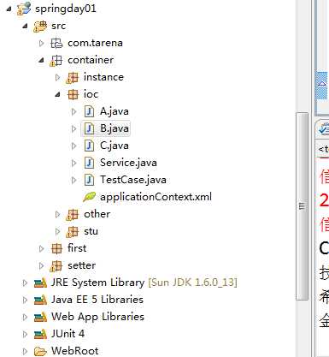Viewport: 329px width, 357px height.
Task: Click the setter package icon
Action: pyautogui.click(x=56, y=265)
